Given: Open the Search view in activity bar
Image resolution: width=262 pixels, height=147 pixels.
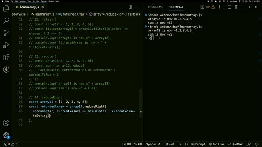Looking at the screenshot, I should 6,21.
